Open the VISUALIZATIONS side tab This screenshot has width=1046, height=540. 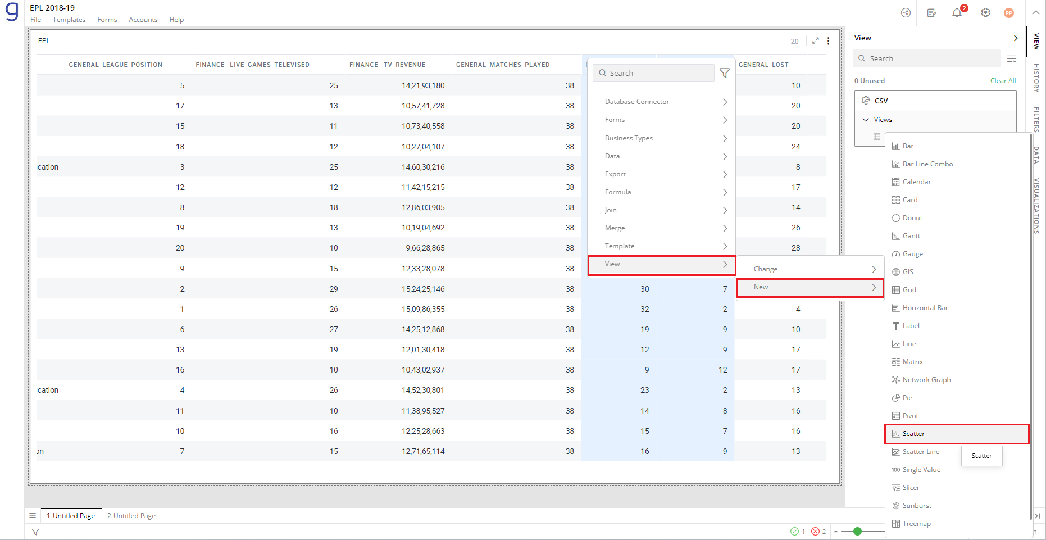1036,206
